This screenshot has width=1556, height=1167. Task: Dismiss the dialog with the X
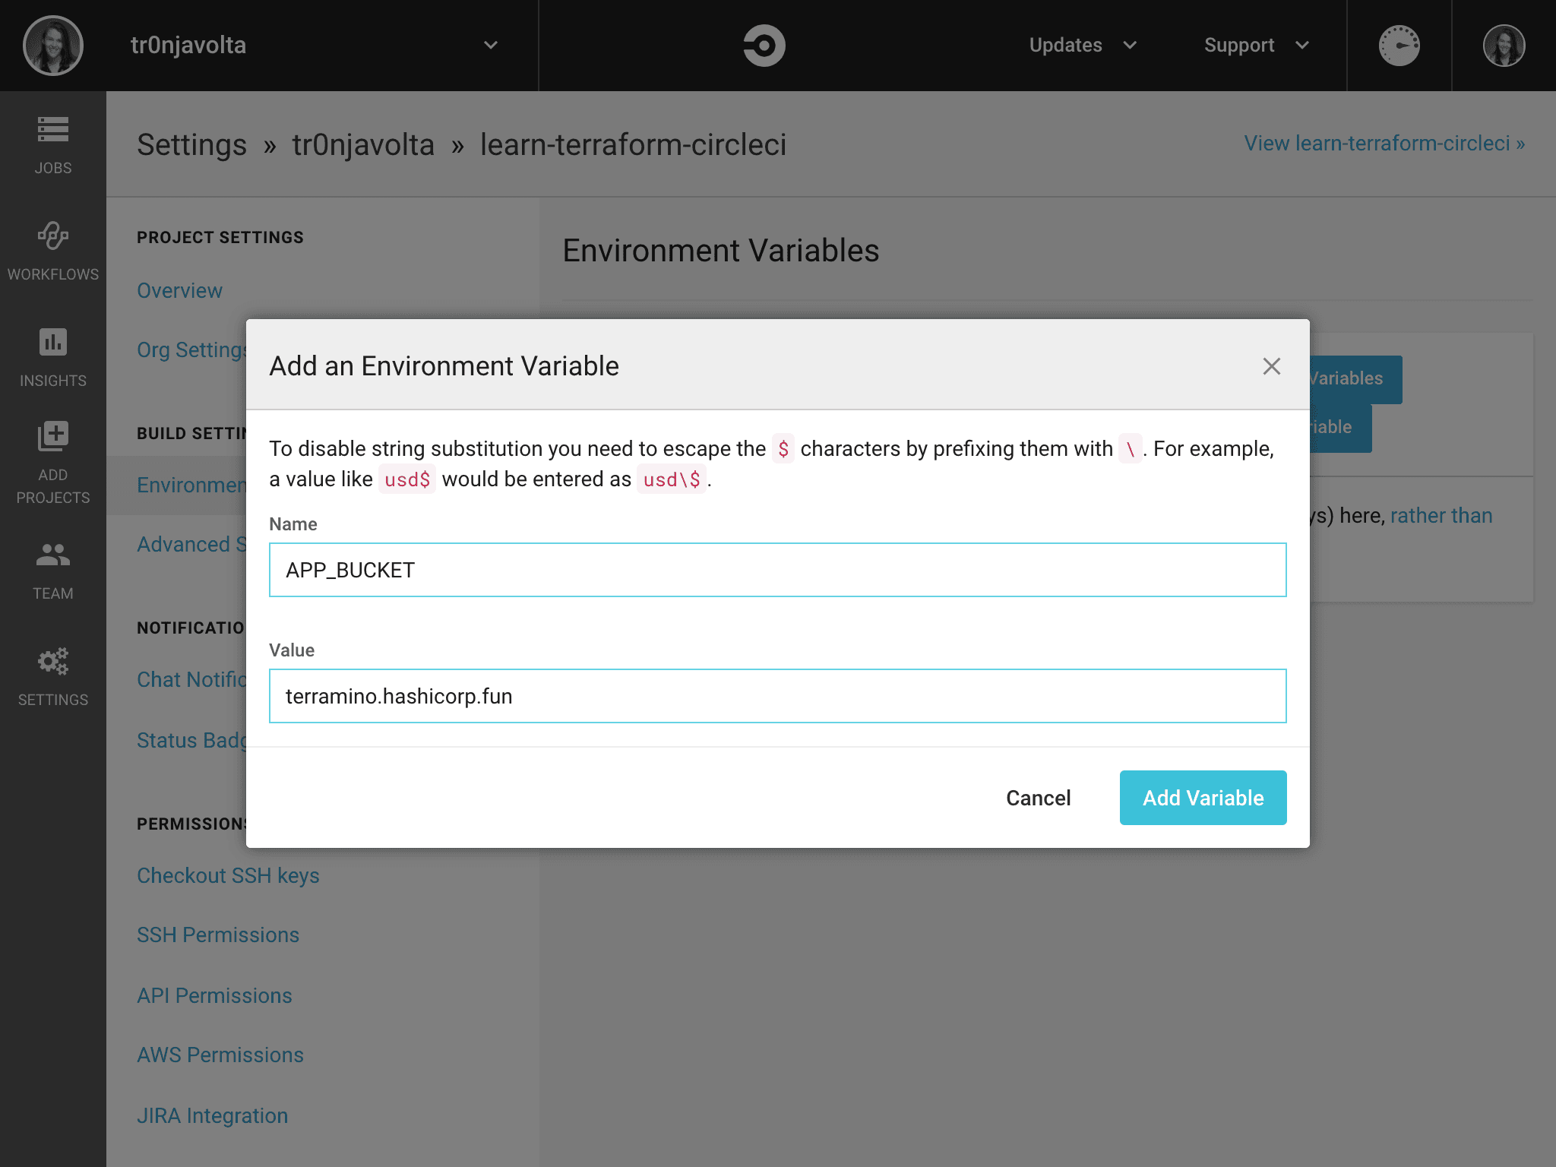tap(1271, 366)
